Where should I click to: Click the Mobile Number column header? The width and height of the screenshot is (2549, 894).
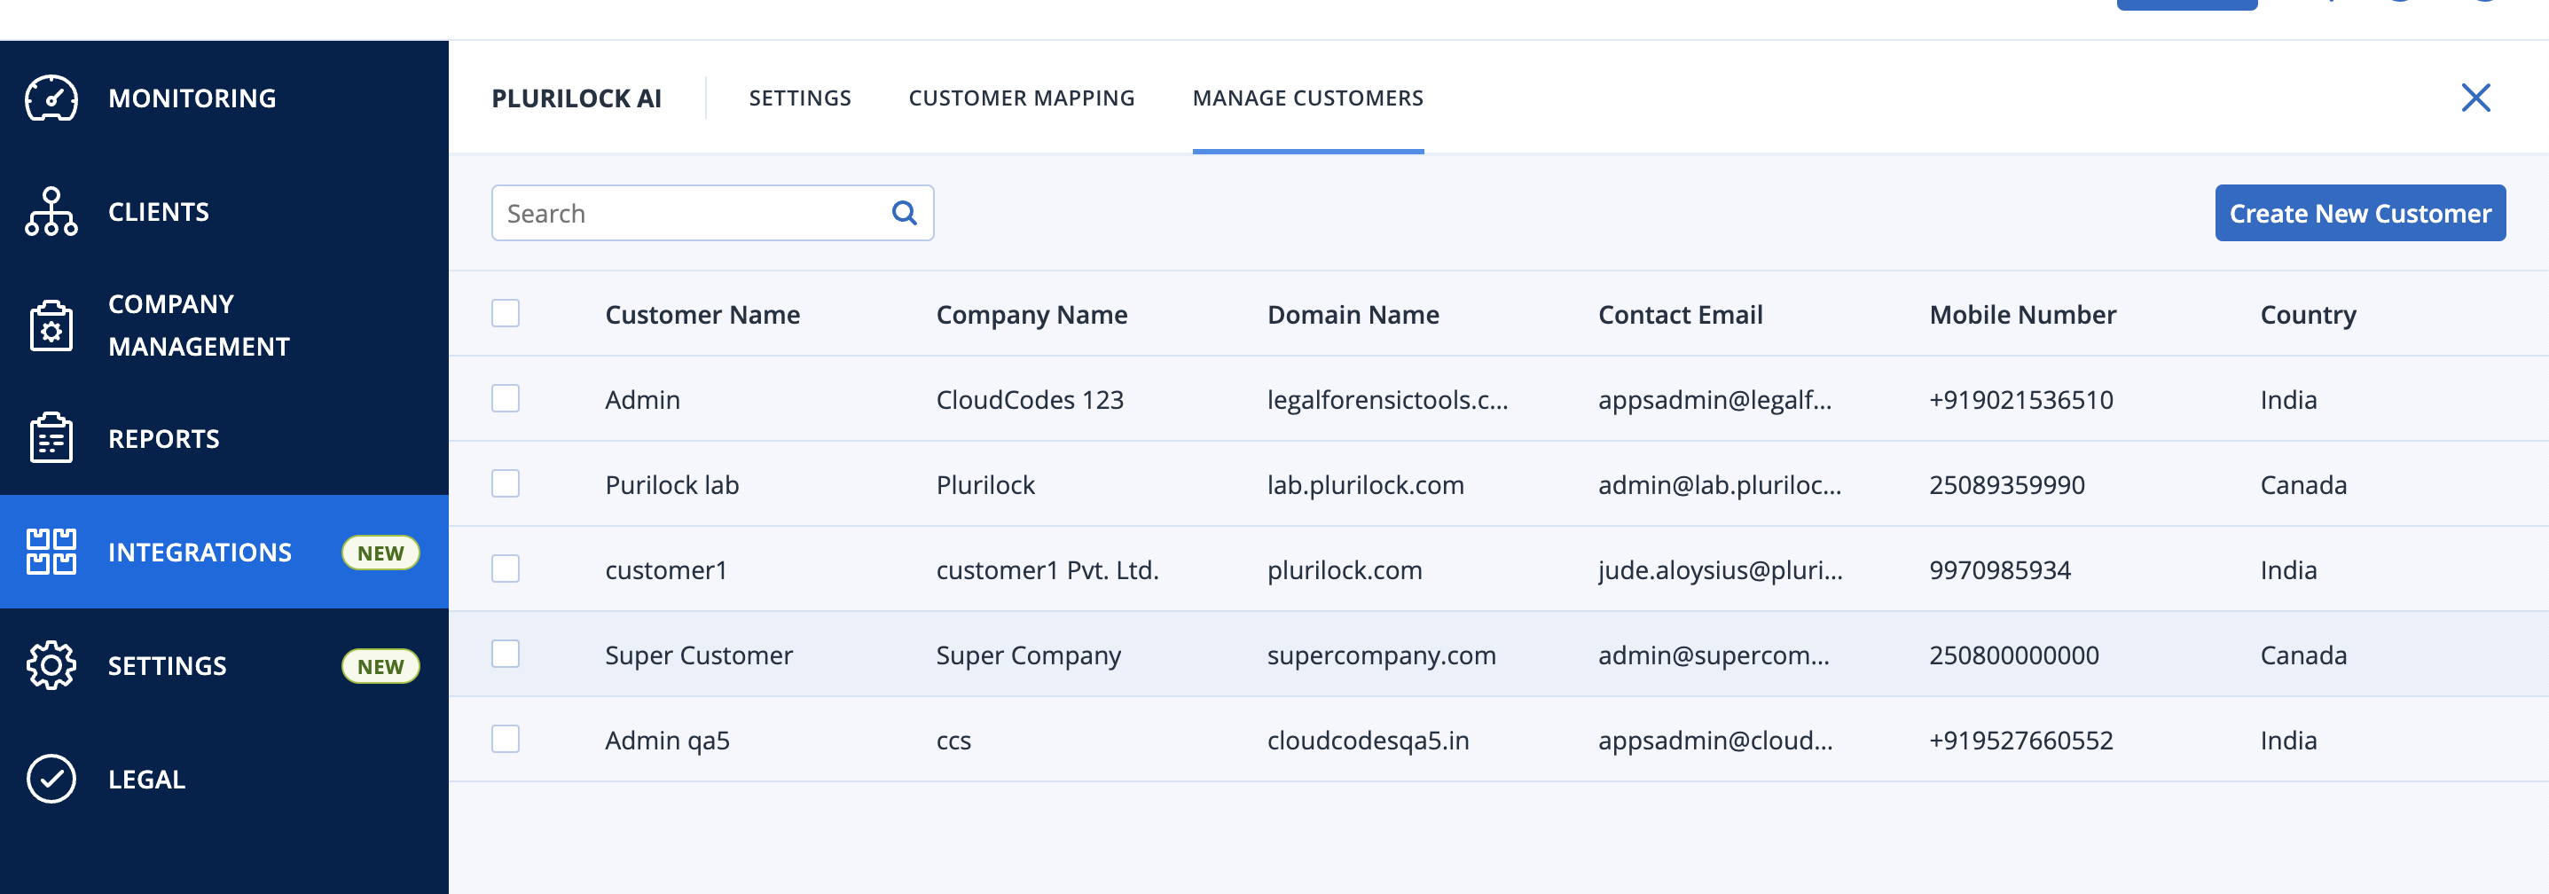(x=2022, y=315)
